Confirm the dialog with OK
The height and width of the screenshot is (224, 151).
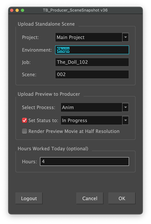[122, 198]
